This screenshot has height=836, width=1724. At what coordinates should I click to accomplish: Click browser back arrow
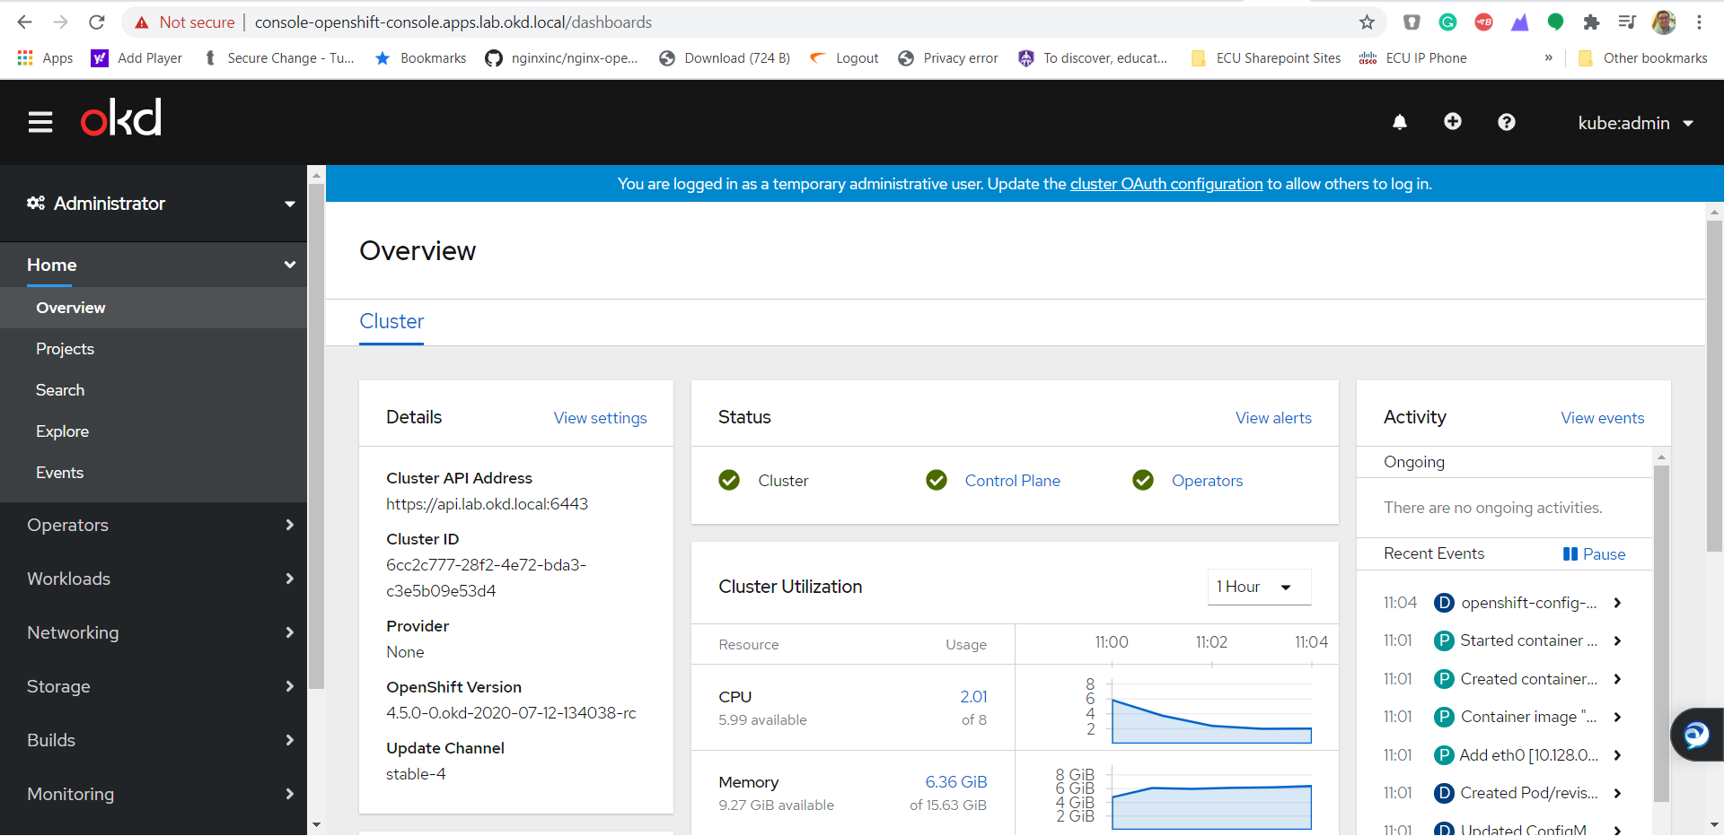point(25,22)
